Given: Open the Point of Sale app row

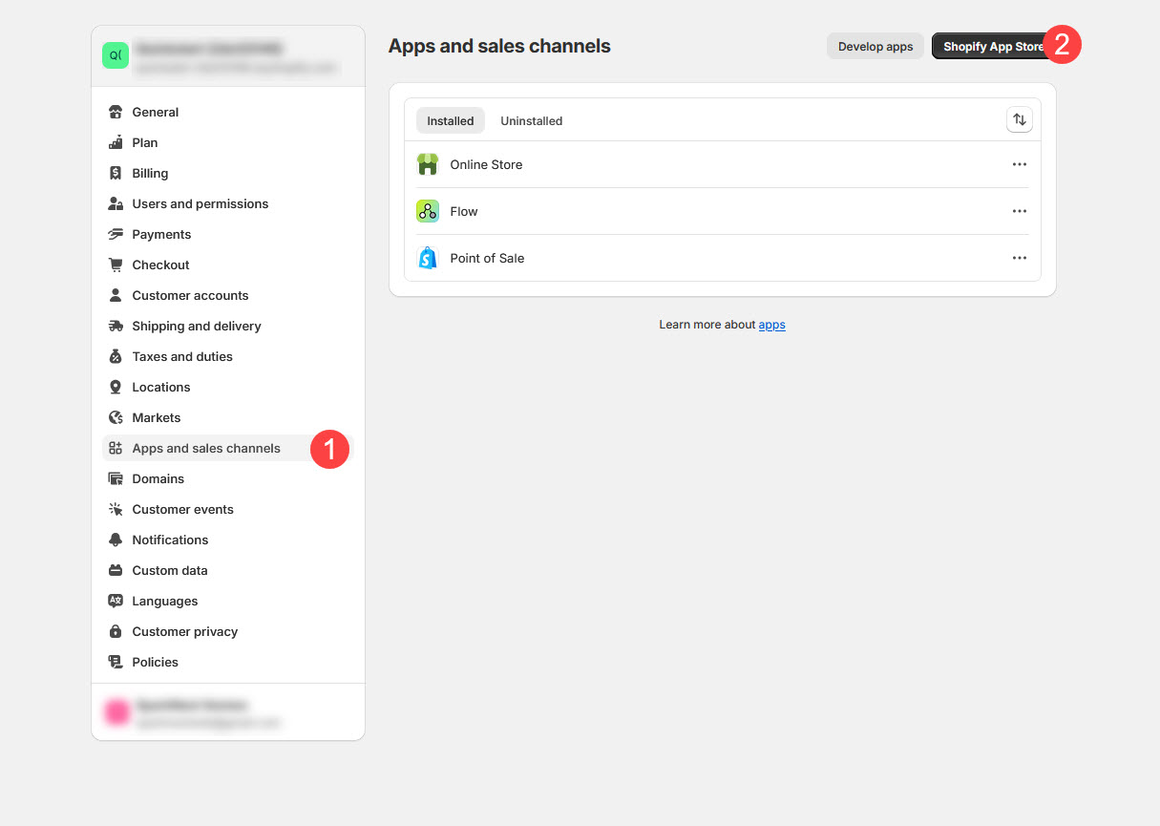Looking at the screenshot, I should click(x=487, y=258).
